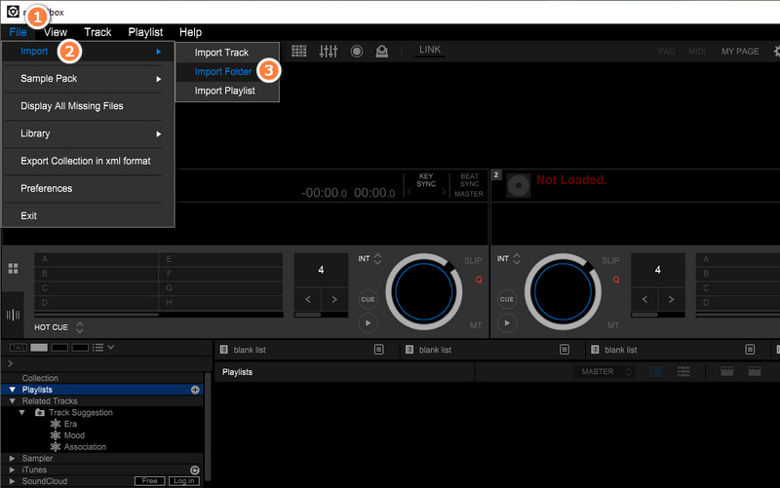Screen dimensions: 780x488
Task: Select Export Collection in xml format
Action: [x=88, y=161]
